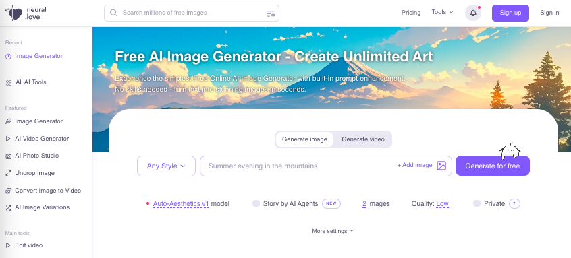Image resolution: width=571 pixels, height=258 pixels.
Task: Click the neural.love heart logo
Action: point(15,13)
